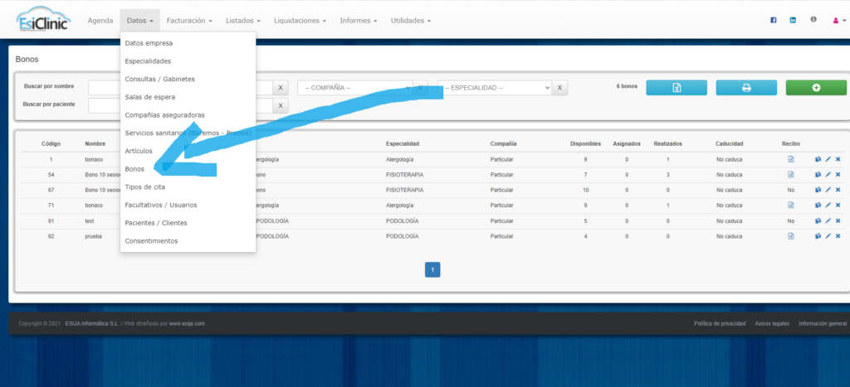Open Avisos legales link
Image resolution: width=850 pixels, height=387 pixels.
pos(773,324)
